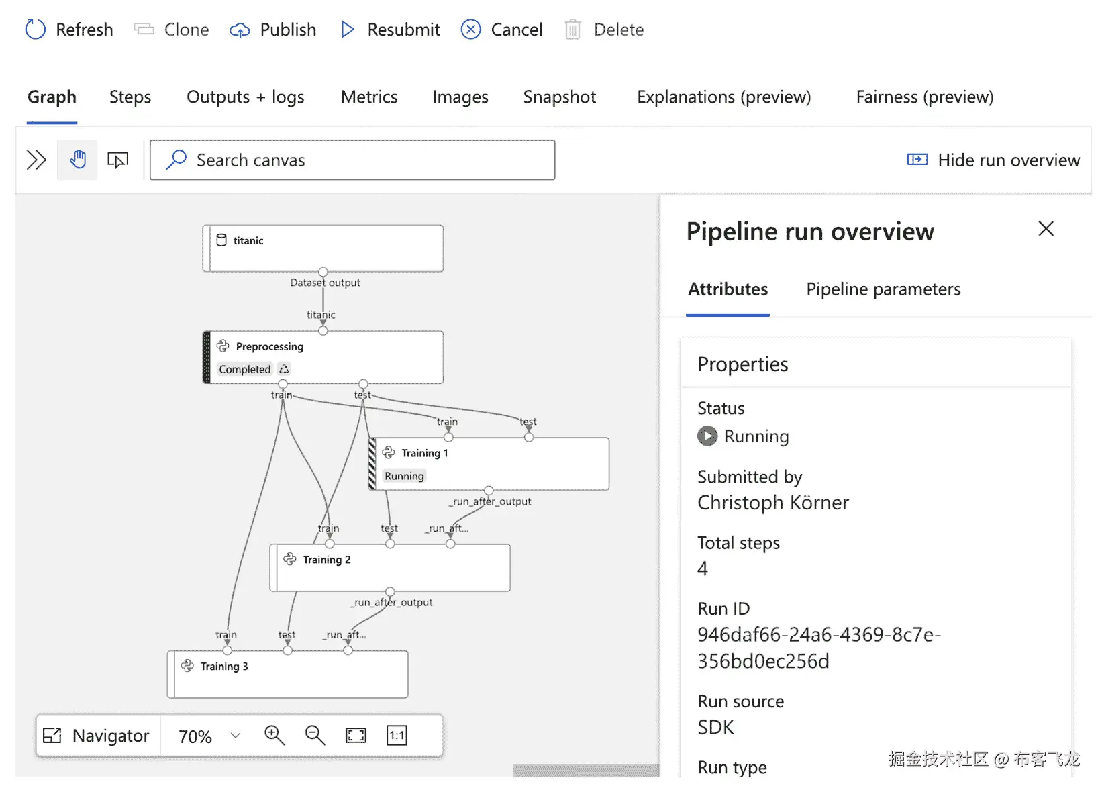Open the Metrics tab
The image size is (1100, 788).
click(x=369, y=97)
